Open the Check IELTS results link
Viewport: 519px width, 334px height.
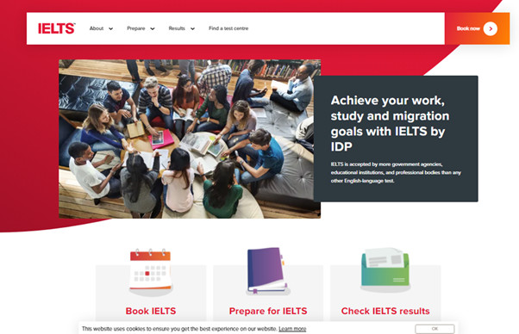click(x=385, y=311)
